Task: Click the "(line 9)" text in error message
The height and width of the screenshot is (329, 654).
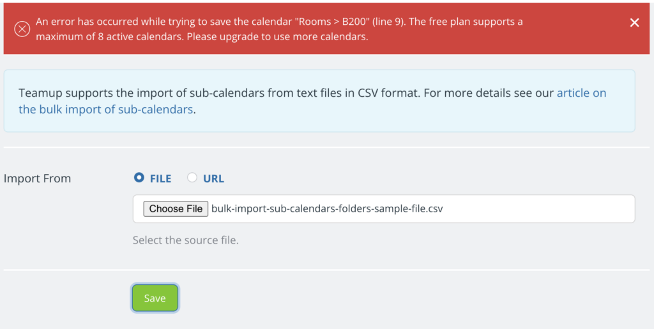Action: point(393,22)
